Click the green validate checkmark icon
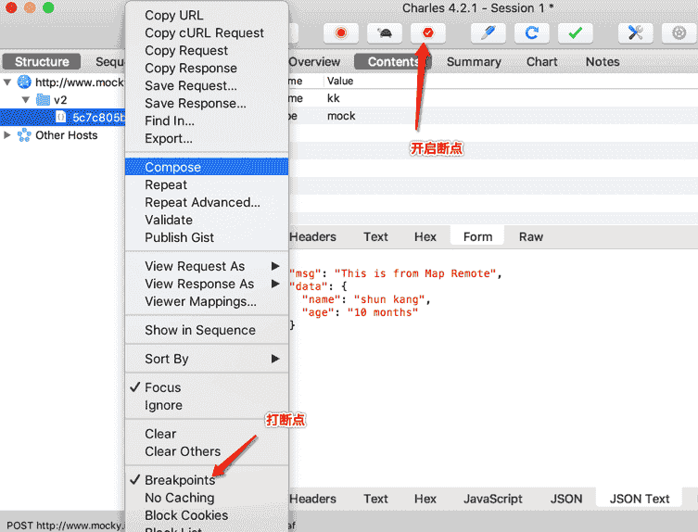This screenshot has height=532, width=698. (575, 33)
